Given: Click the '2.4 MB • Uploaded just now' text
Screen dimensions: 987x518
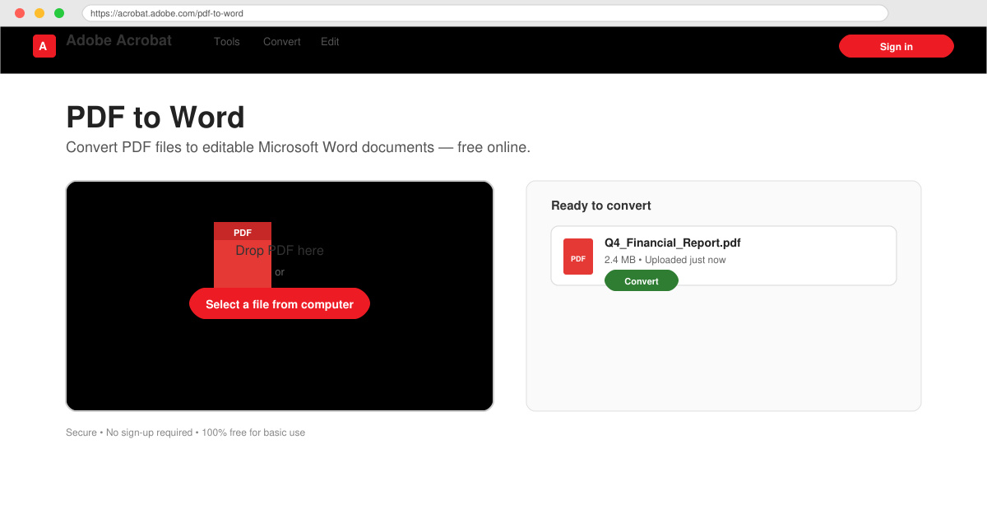Looking at the screenshot, I should point(665,260).
